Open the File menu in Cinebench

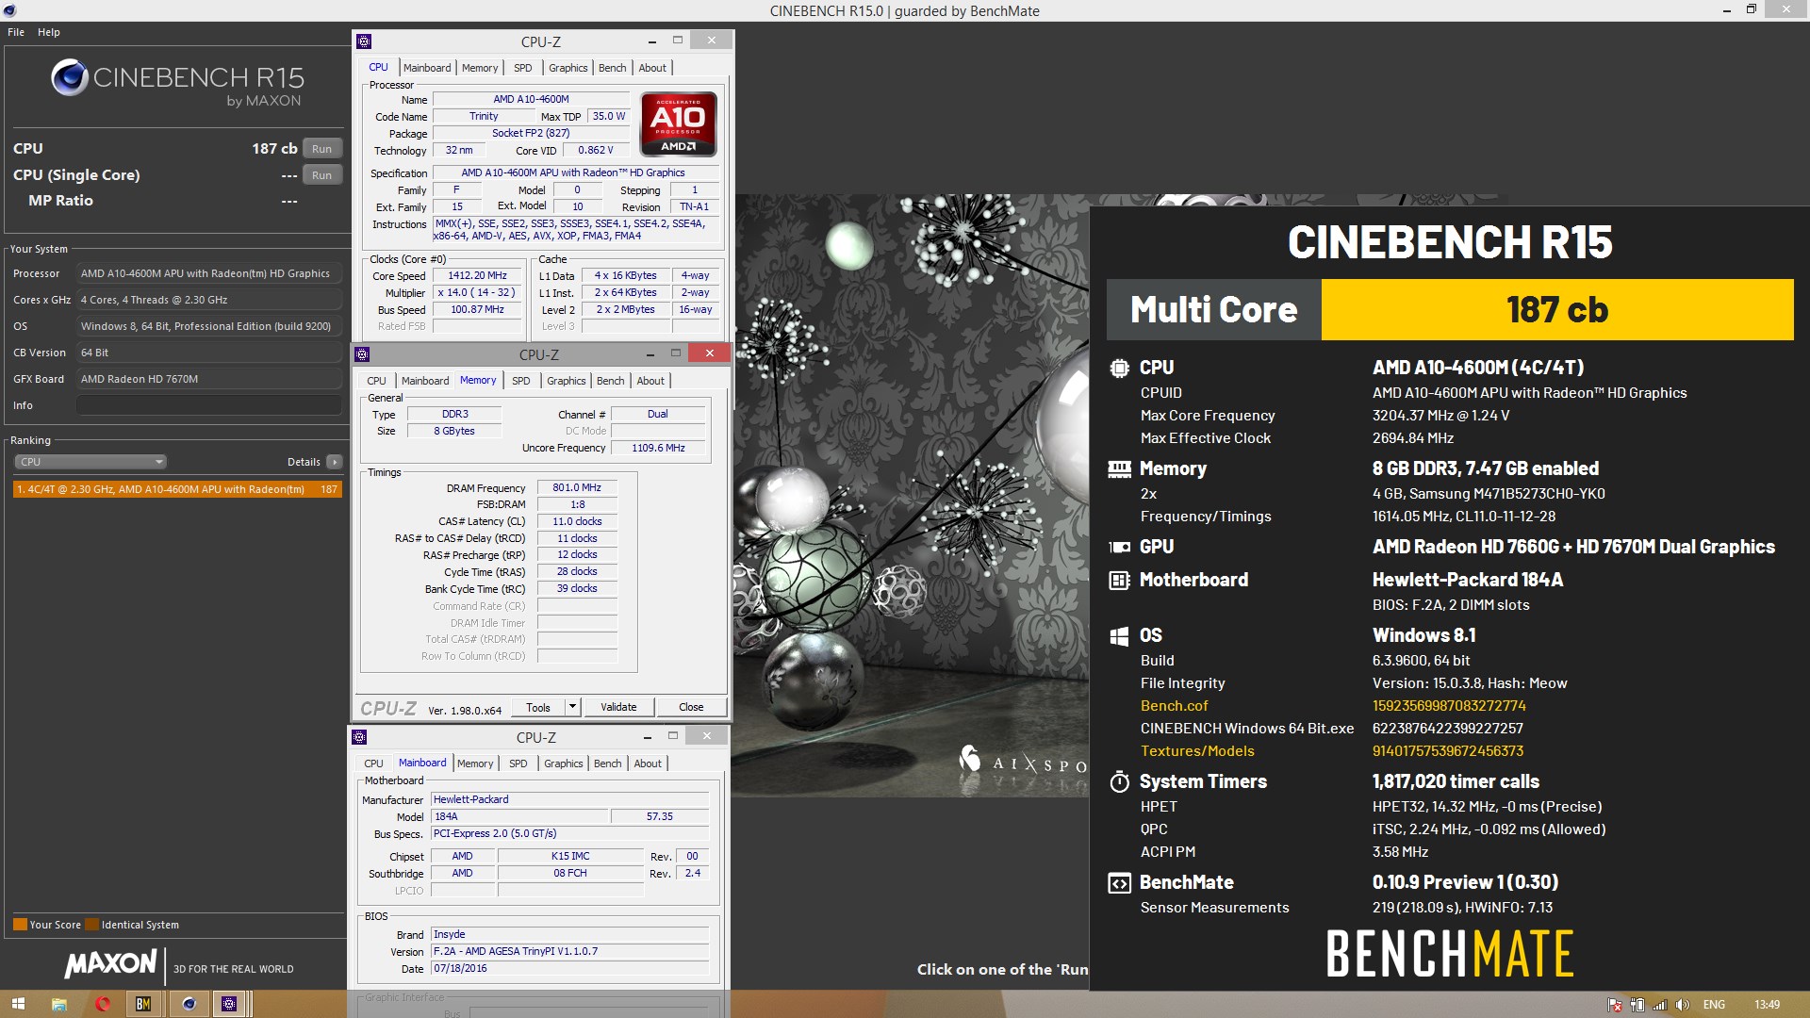[x=16, y=32]
